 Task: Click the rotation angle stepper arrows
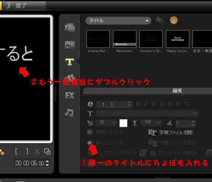[x=193, y=123]
